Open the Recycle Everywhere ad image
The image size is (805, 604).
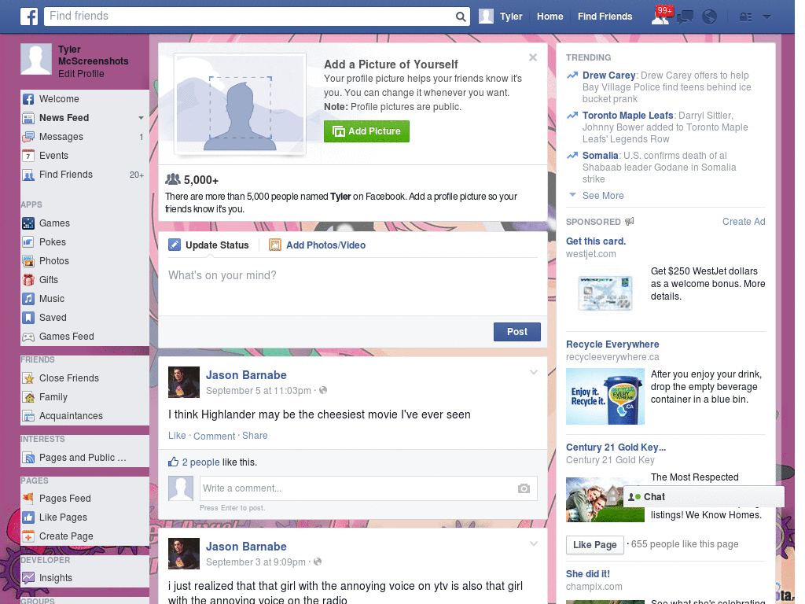point(605,396)
